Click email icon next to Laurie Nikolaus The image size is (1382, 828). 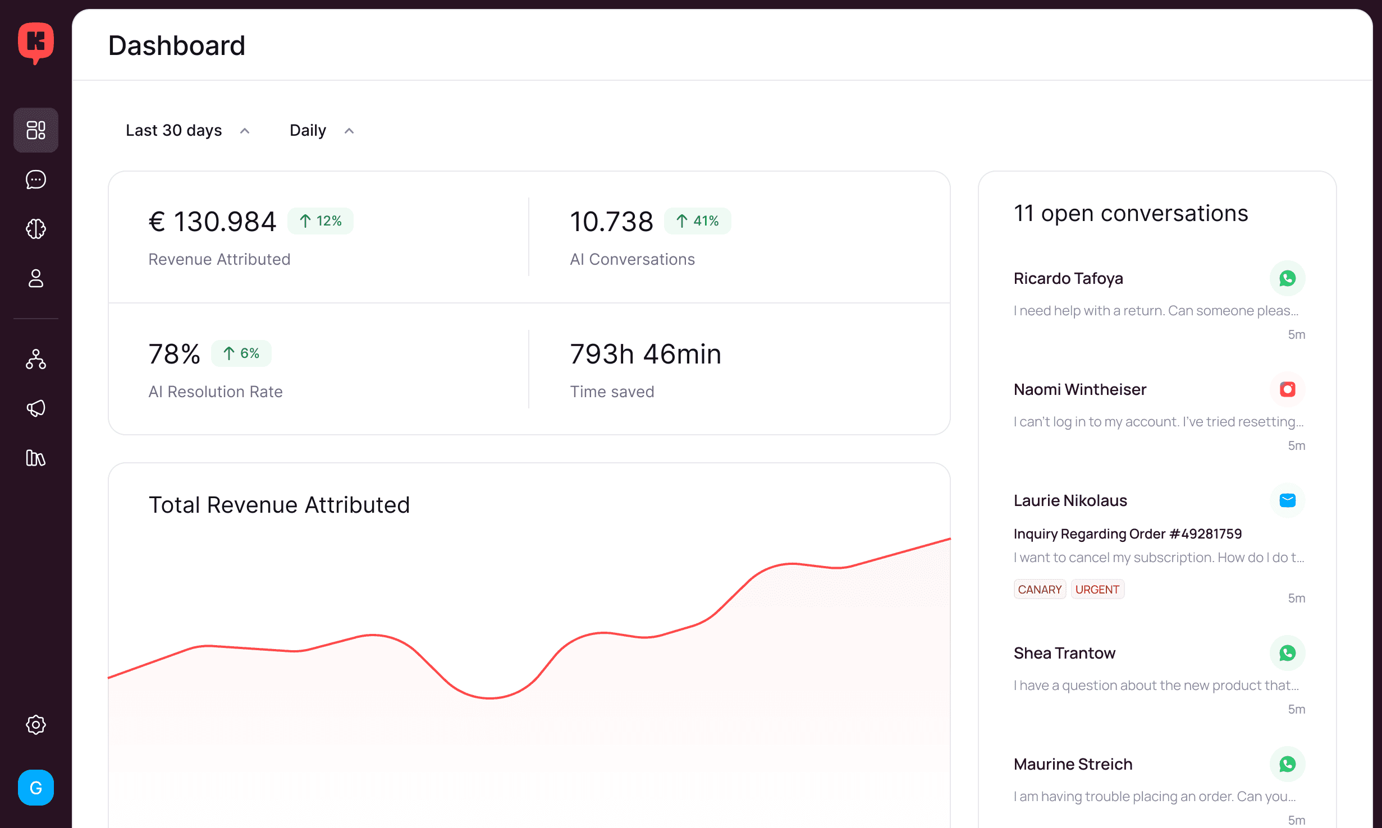pos(1287,500)
